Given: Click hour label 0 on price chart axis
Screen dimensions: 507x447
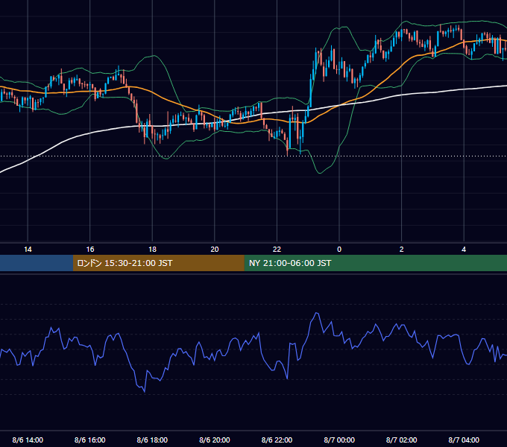Looking at the screenshot, I should (339, 250).
